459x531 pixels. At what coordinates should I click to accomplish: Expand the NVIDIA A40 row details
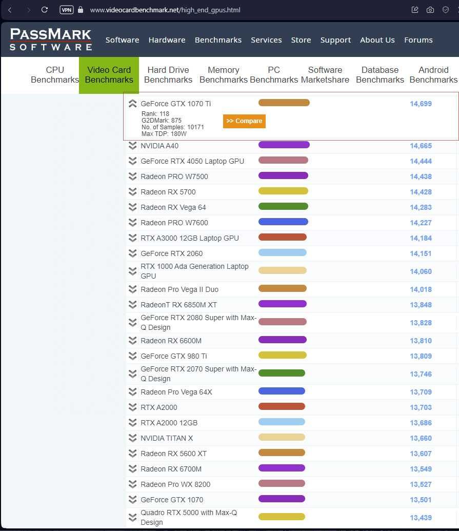point(133,146)
